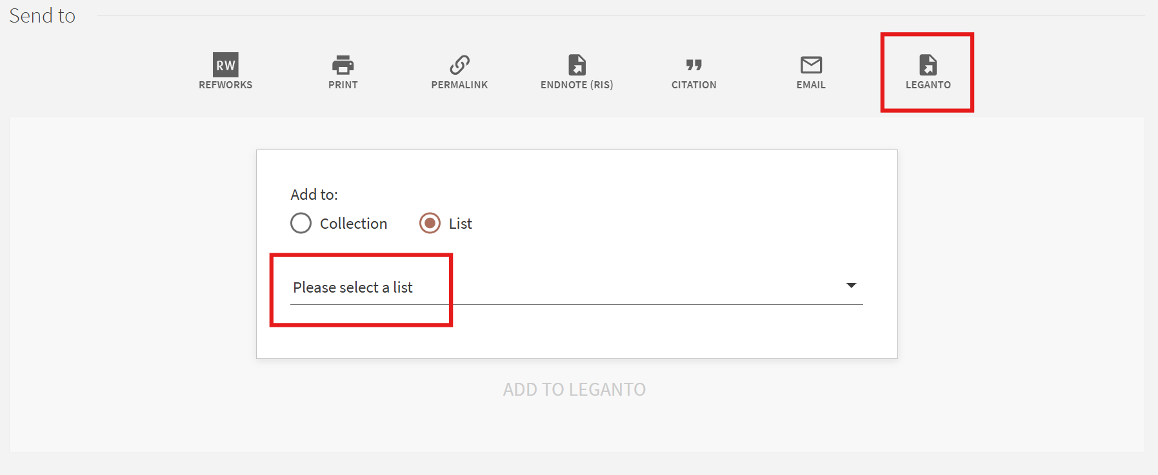Image resolution: width=1158 pixels, height=475 pixels.
Task: Click the Print printer icon
Action: tap(343, 64)
